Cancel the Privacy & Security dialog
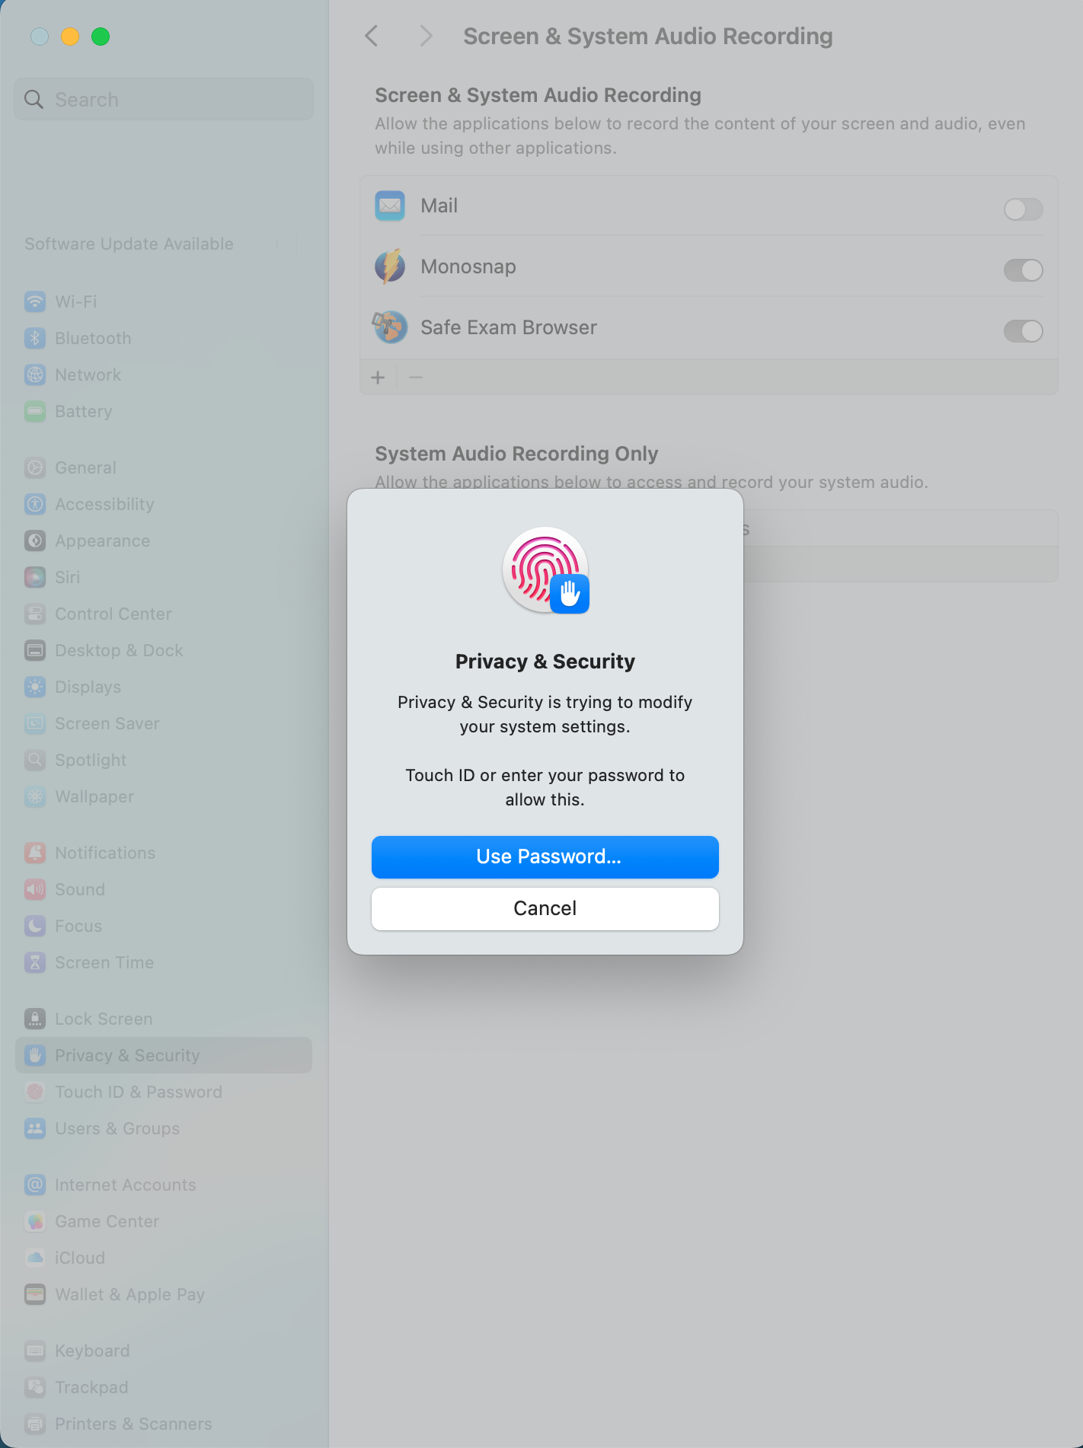This screenshot has height=1448, width=1083. [x=545, y=909]
